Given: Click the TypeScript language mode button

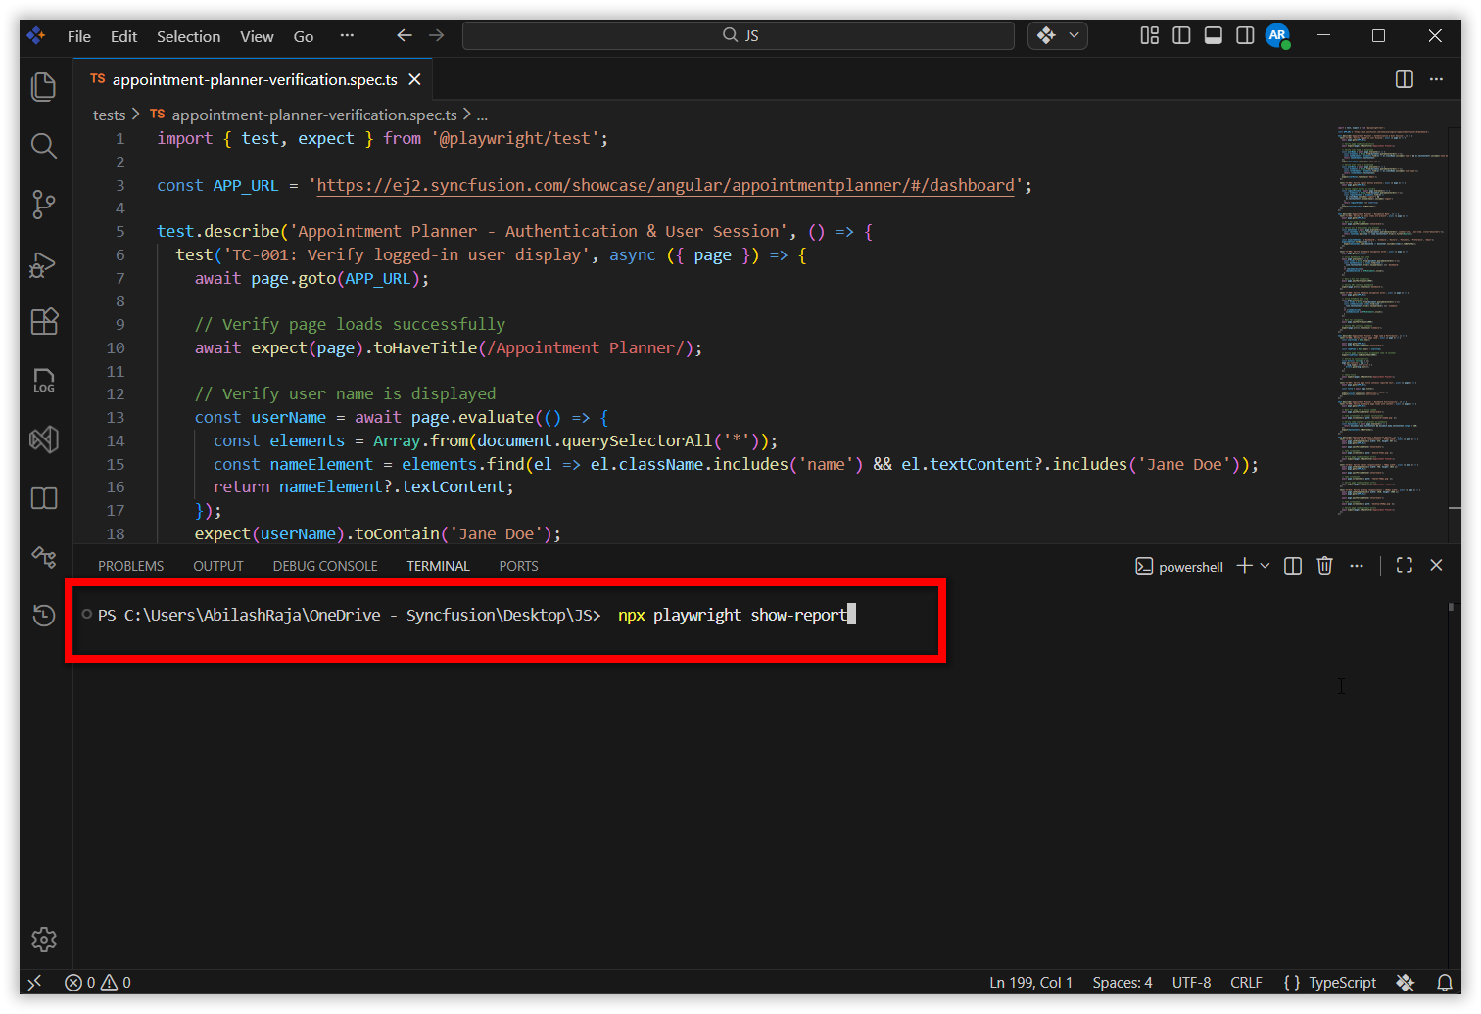Looking at the screenshot, I should [1330, 983].
